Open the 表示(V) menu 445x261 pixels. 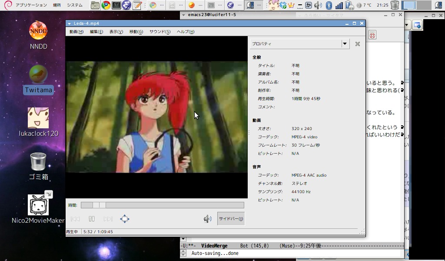click(x=116, y=31)
